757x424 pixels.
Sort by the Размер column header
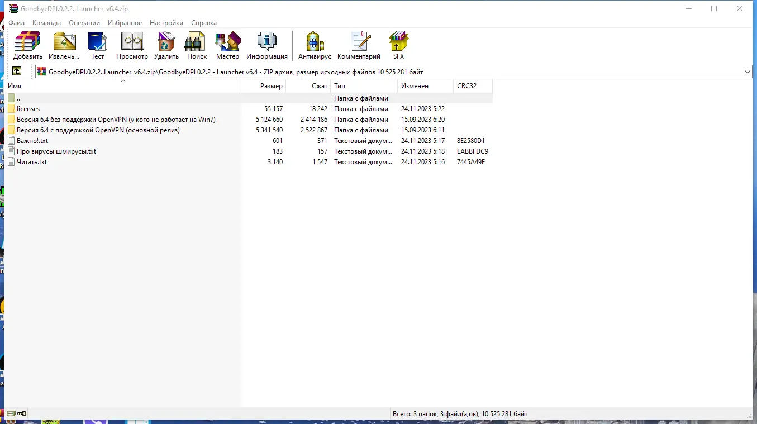click(x=264, y=86)
